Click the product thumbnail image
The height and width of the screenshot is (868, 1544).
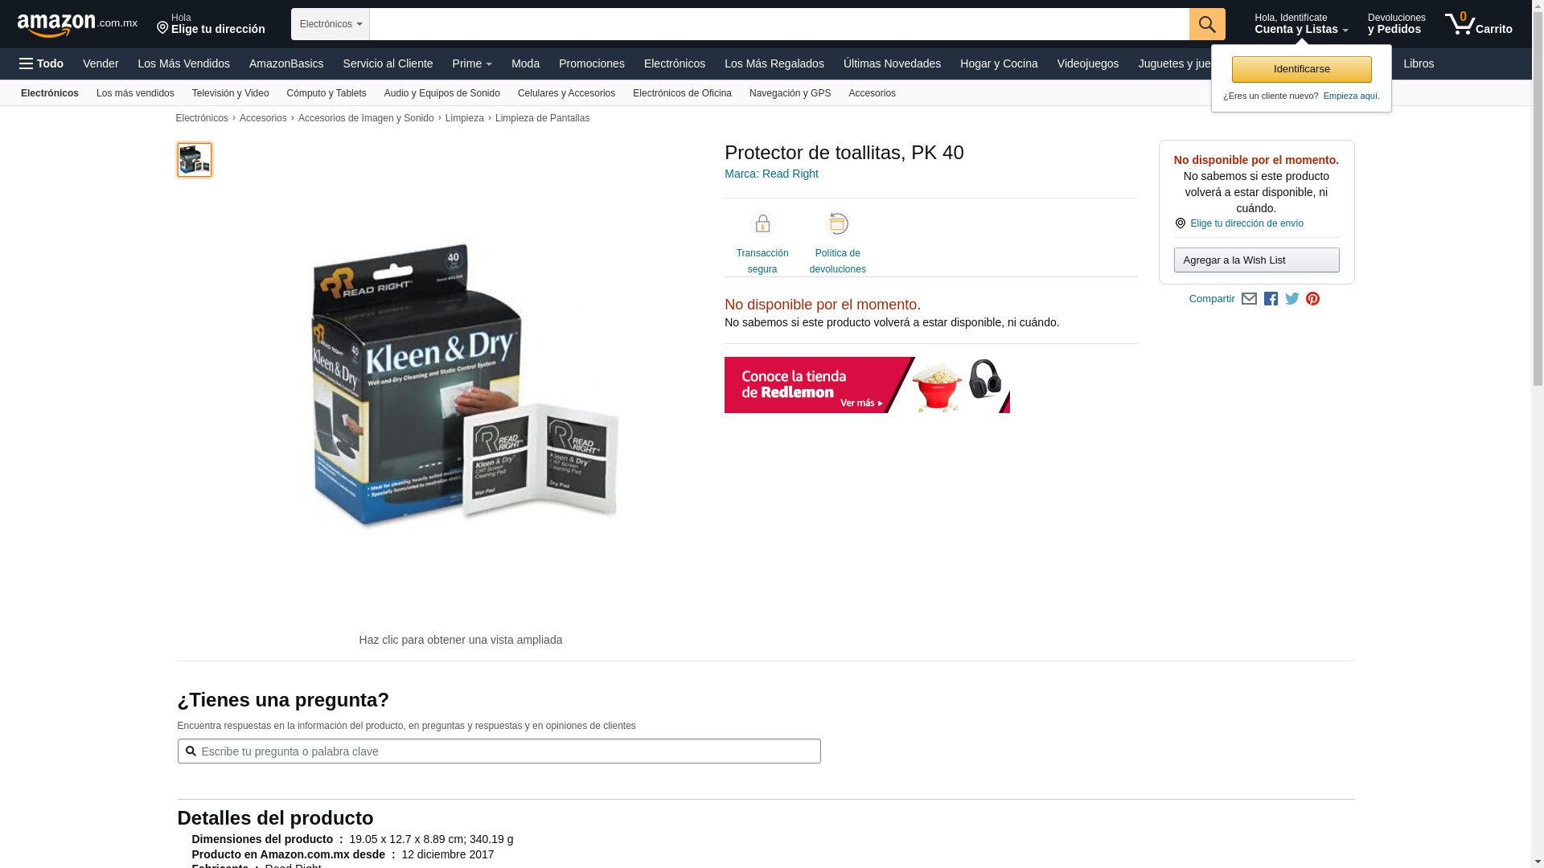click(x=195, y=160)
